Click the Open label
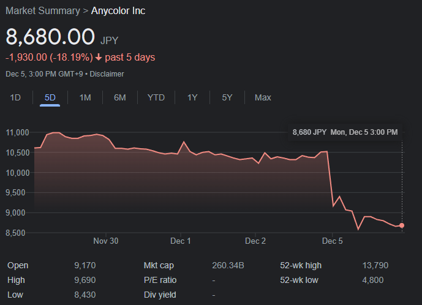This screenshot has width=422, height=305. (x=18, y=265)
